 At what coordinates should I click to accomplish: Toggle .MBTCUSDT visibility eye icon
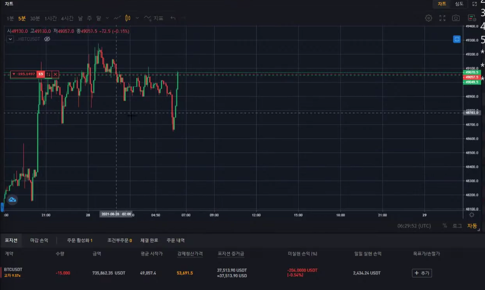pyautogui.click(x=47, y=39)
